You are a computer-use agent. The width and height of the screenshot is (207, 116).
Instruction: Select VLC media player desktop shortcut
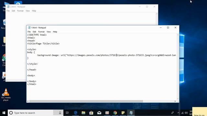[6, 95]
